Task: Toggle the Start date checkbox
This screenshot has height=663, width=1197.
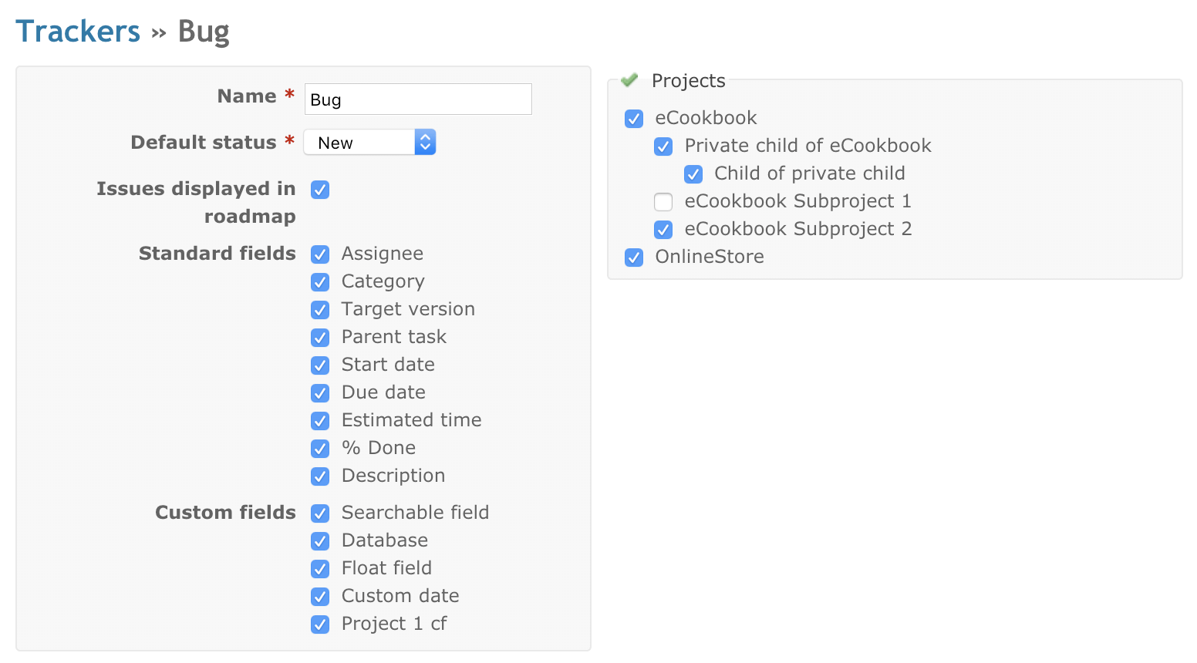Action: click(x=320, y=365)
